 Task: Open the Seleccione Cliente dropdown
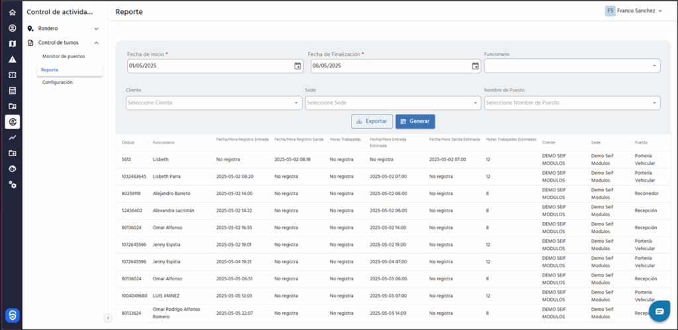point(214,103)
